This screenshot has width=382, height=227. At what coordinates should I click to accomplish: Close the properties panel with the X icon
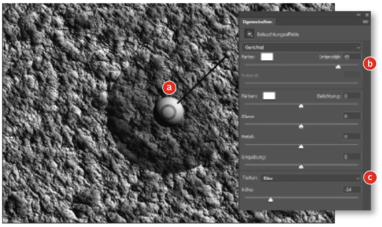point(367,15)
